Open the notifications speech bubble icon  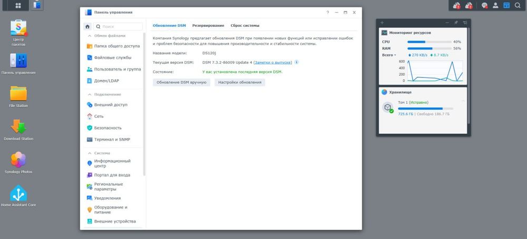tap(484, 5)
